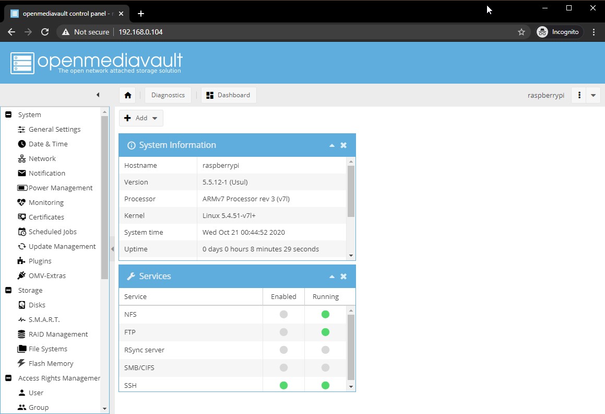Viewport: 605px width, 414px height.
Task: Open the Certificates section
Action: pyautogui.click(x=46, y=217)
